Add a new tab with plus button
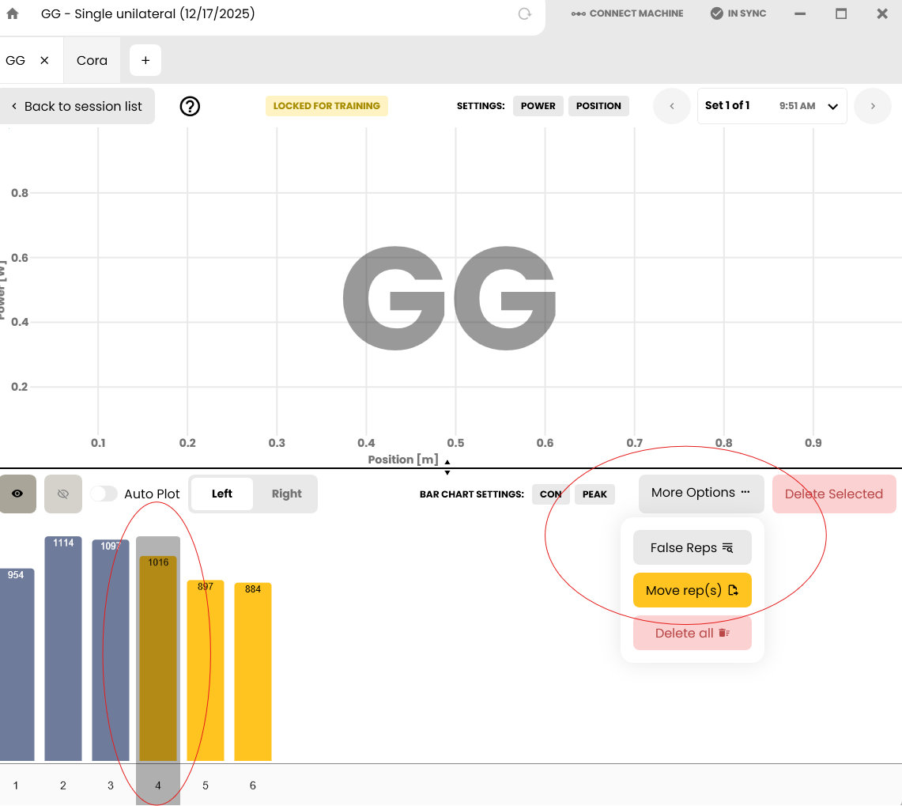902x806 pixels. point(145,60)
